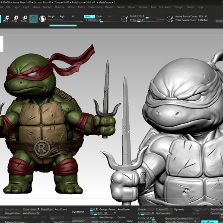Select the Scale transform tool
The image size is (223, 223).
(15, 19)
